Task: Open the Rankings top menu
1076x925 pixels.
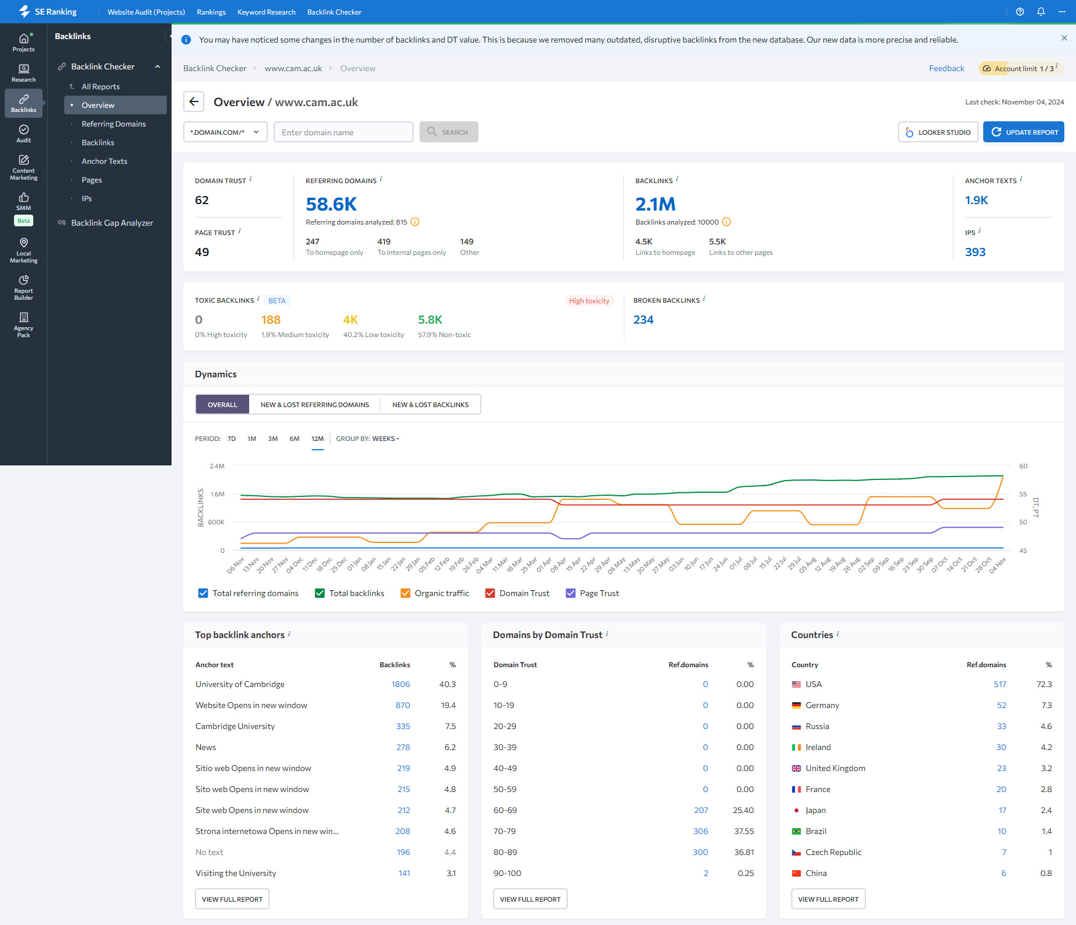Action: [211, 12]
